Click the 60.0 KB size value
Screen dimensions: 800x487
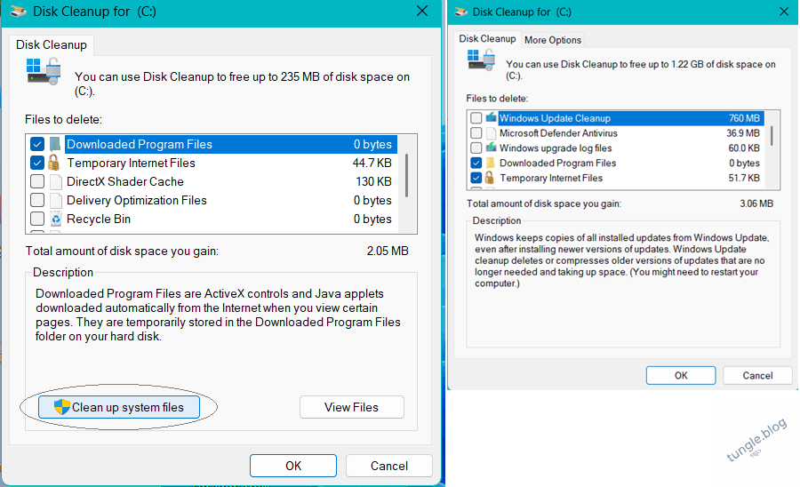(x=744, y=148)
